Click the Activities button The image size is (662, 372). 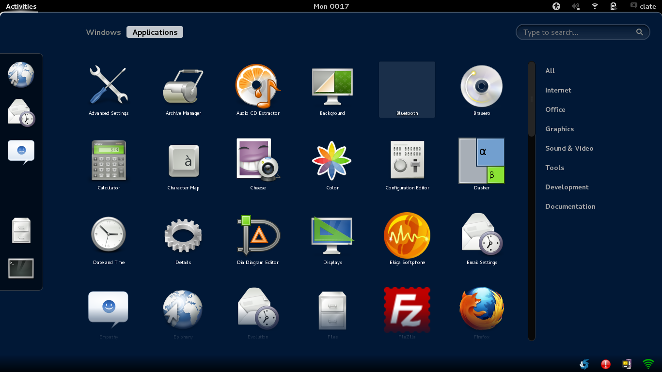[x=21, y=6]
